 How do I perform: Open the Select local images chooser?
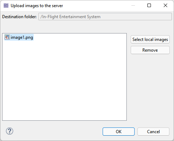150,40
